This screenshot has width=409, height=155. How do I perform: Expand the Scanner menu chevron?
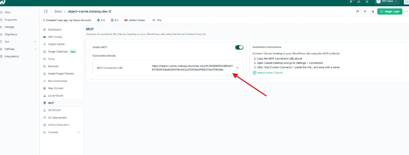click(x=79, y=132)
